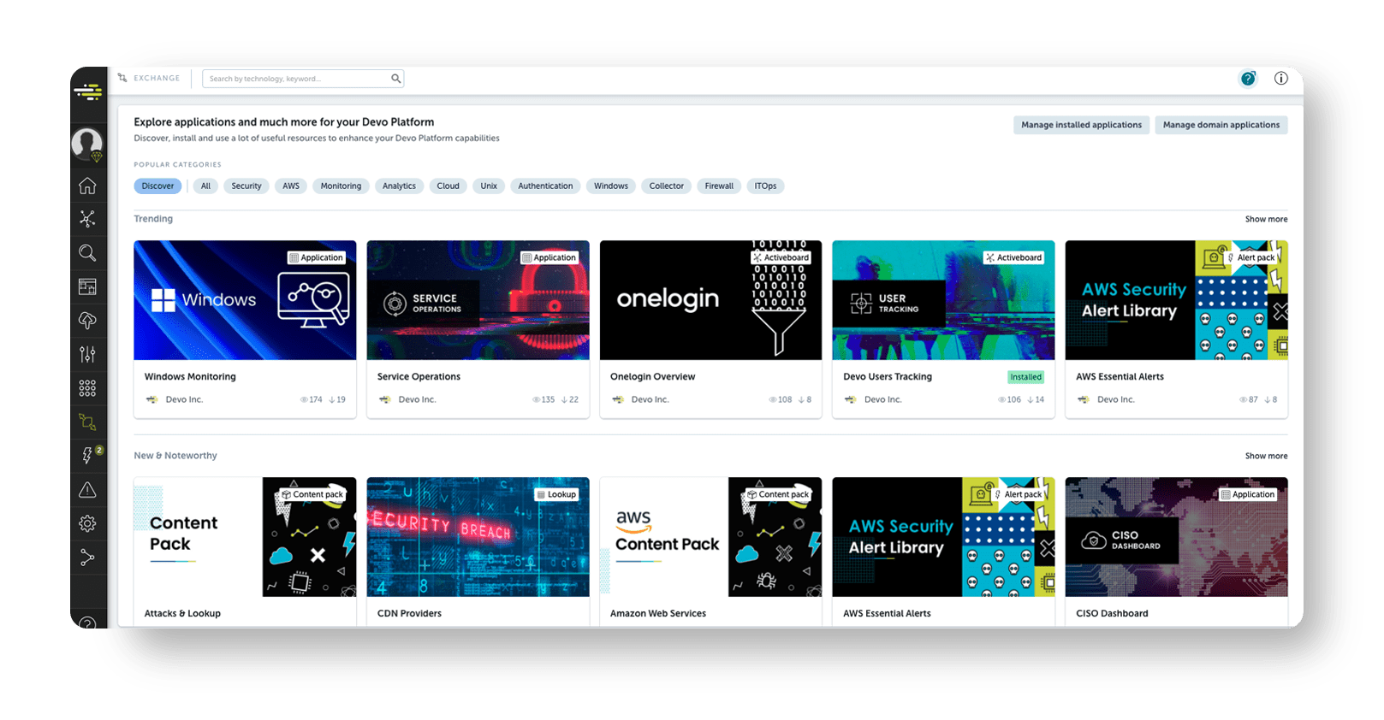Filter by the Windows category chip
The image size is (1384, 720).
(x=611, y=186)
